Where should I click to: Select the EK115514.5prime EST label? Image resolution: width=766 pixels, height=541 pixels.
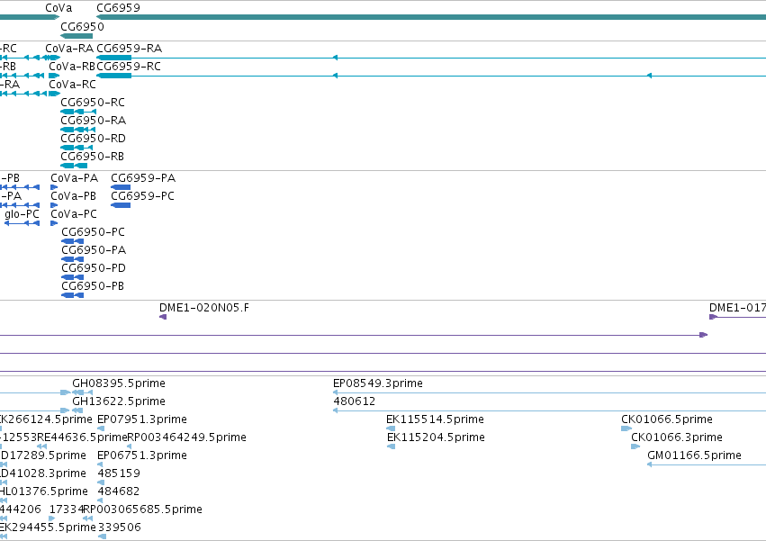point(436,419)
